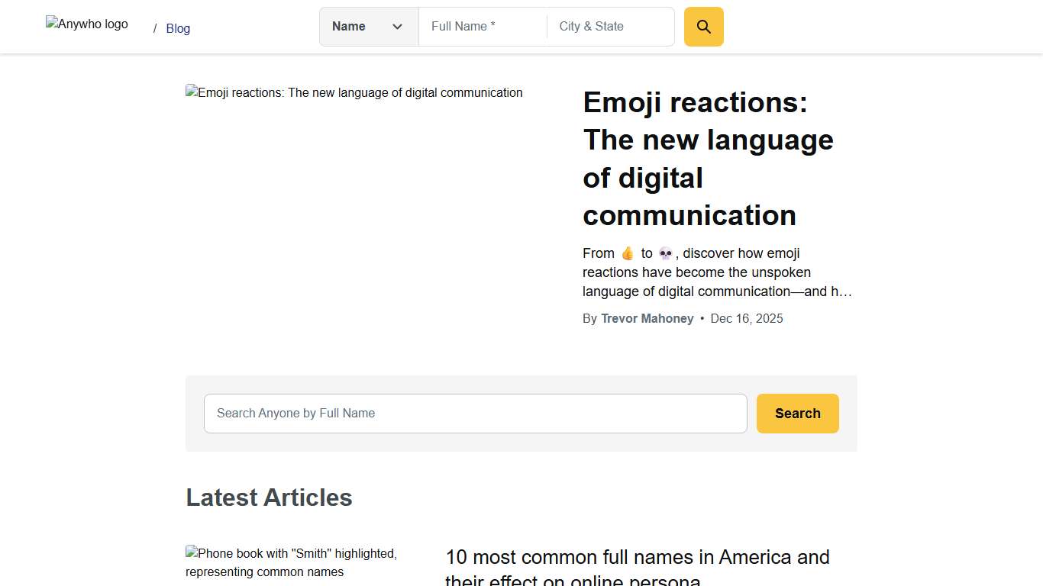Click the Latest Articles heading
Image resolution: width=1043 pixels, height=586 pixels.
click(269, 497)
